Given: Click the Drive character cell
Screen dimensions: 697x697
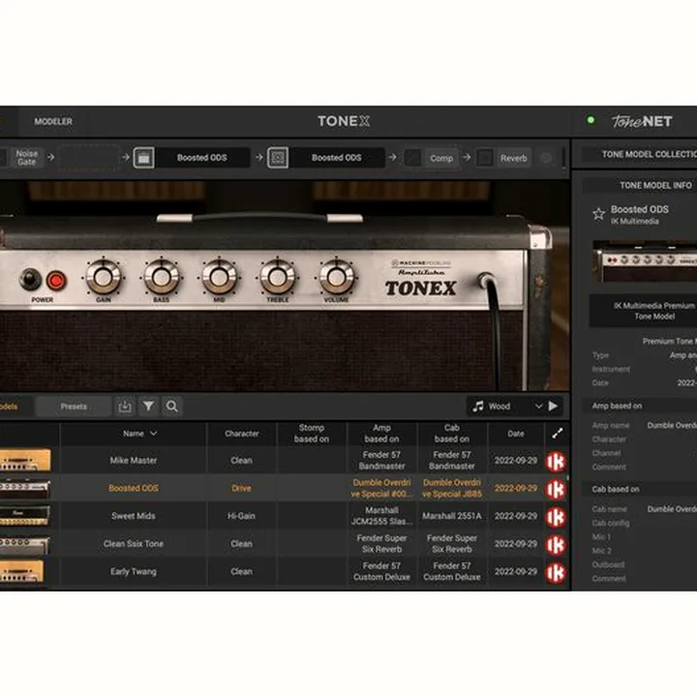Looking at the screenshot, I should pos(241,488).
